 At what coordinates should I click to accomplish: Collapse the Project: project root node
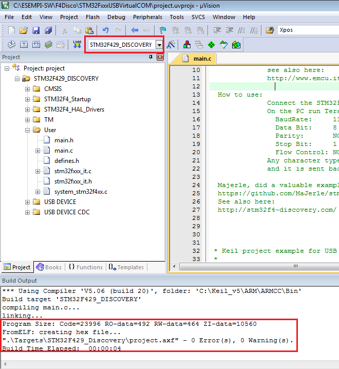tap(7, 69)
